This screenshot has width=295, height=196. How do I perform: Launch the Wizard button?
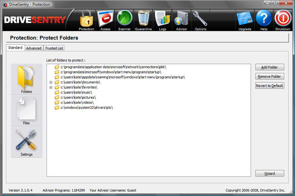point(270,173)
